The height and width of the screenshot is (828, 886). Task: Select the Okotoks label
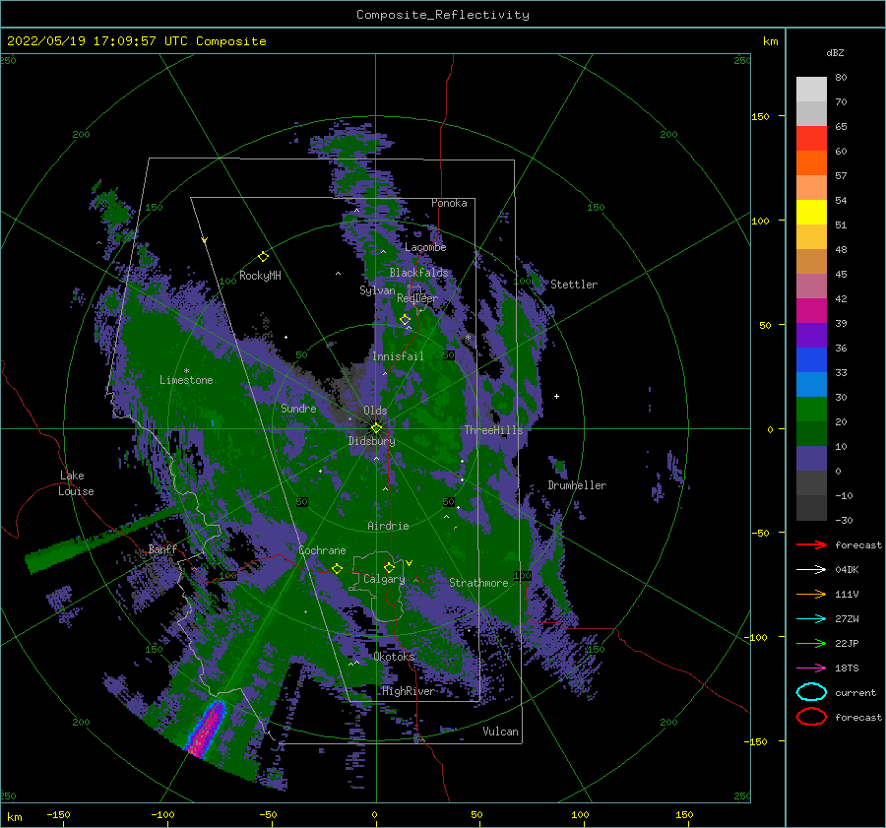click(x=394, y=656)
